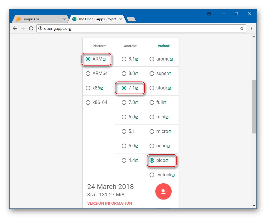Pick the stock variant radio button
The height and width of the screenshot is (218, 266).
tap(152, 88)
